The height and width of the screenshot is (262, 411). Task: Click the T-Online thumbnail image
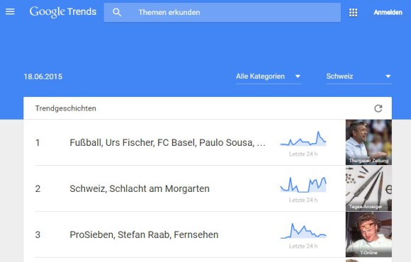pyautogui.click(x=368, y=234)
